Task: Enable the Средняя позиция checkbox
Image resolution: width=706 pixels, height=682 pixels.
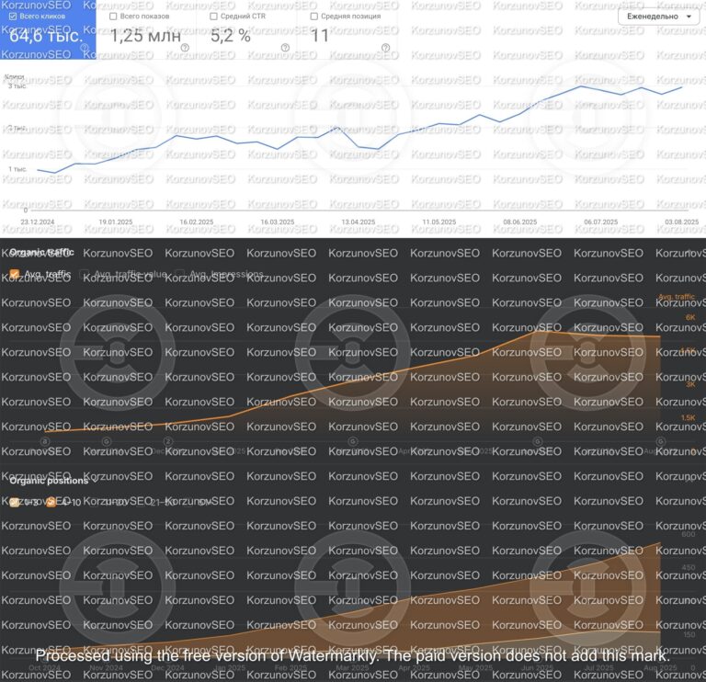Action: pyautogui.click(x=314, y=17)
